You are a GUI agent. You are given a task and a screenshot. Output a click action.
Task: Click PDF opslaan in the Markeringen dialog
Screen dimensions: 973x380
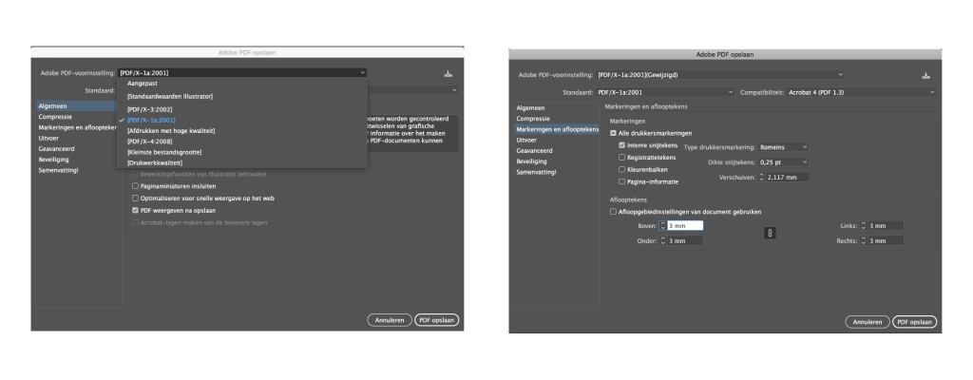915,322
